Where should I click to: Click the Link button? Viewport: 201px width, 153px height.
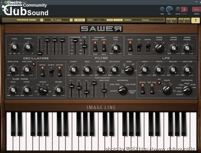110,20
